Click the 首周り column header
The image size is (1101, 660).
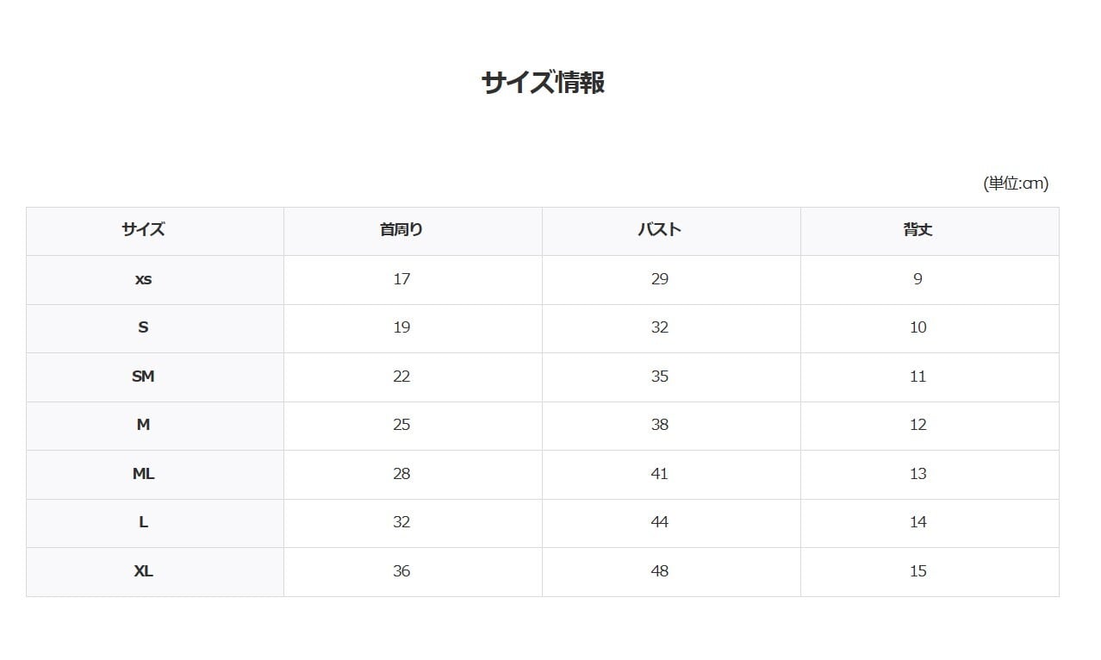click(x=401, y=230)
